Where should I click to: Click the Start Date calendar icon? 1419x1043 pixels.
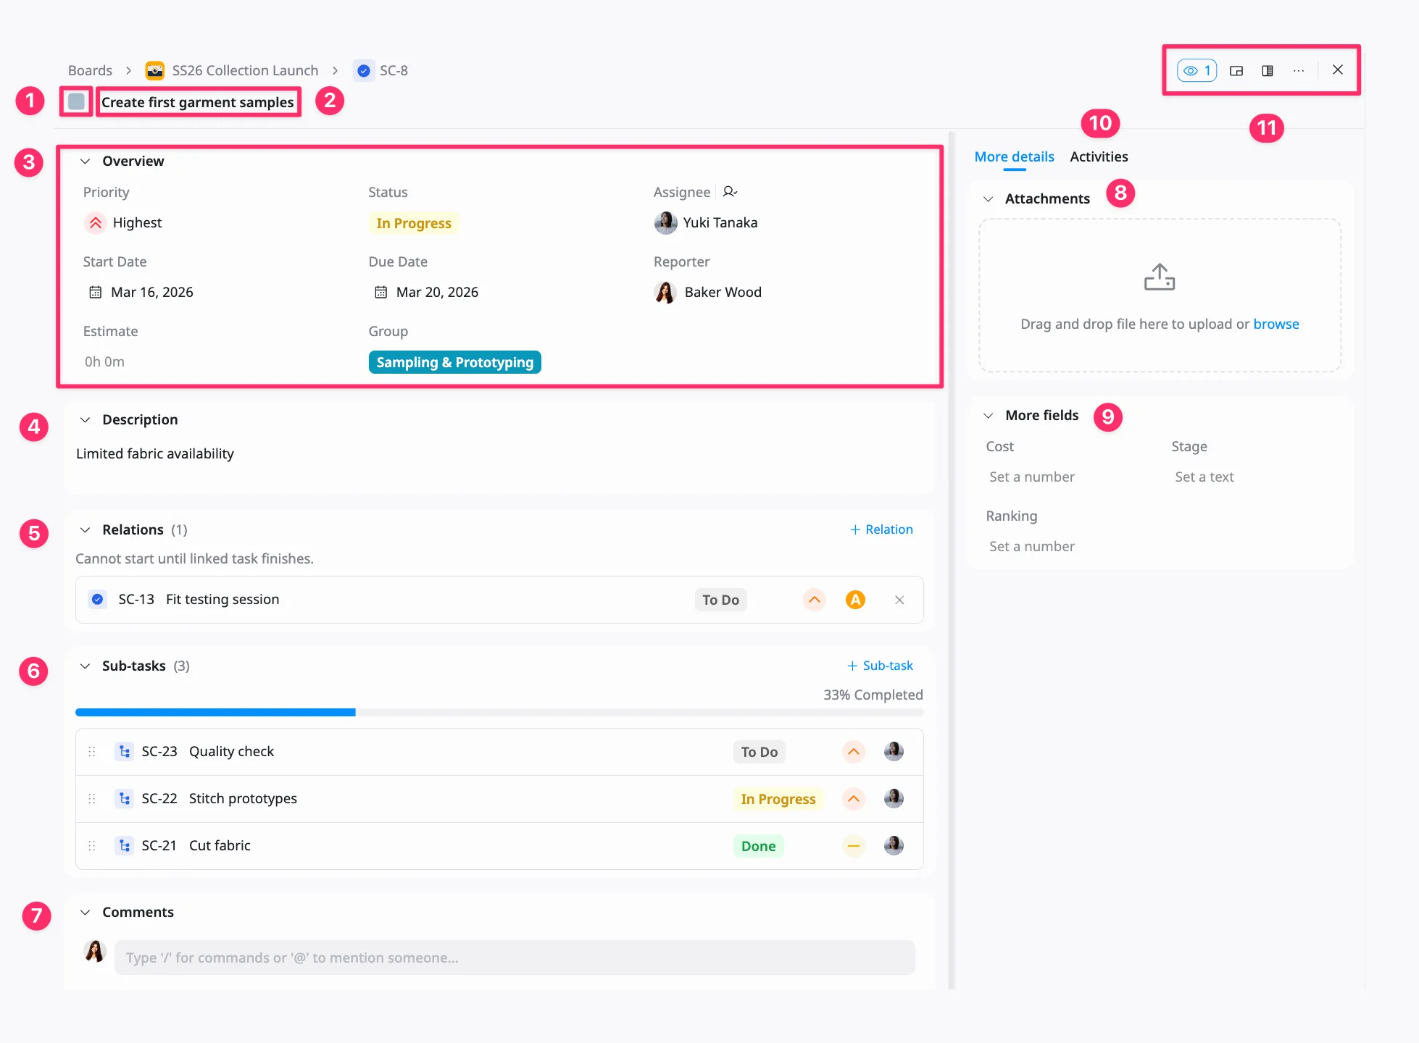tap(95, 292)
